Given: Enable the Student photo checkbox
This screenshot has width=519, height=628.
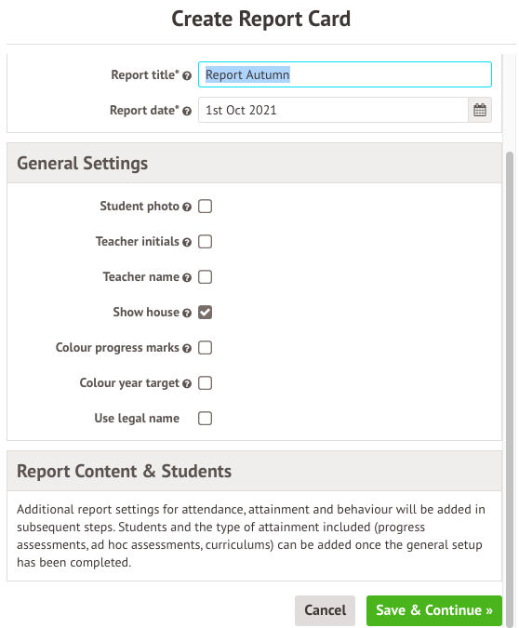Looking at the screenshot, I should click(x=205, y=207).
